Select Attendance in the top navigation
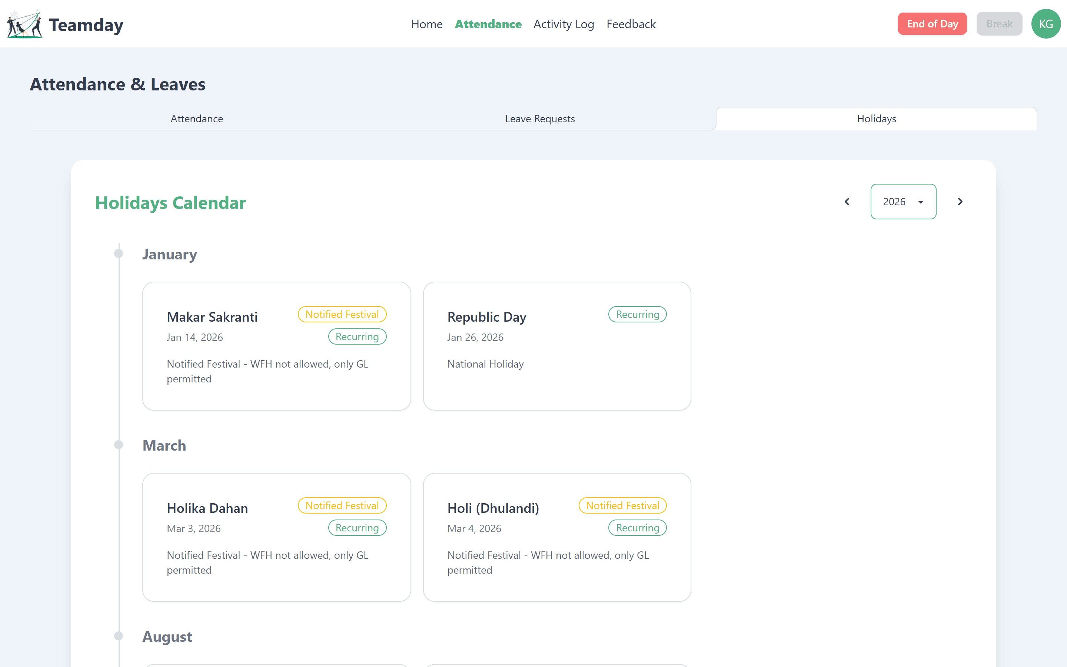Screen dimensions: 1067x667 pyautogui.click(x=488, y=24)
